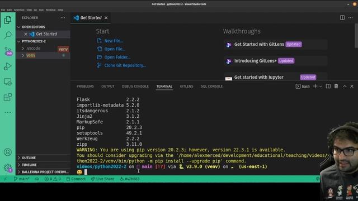The image size is (358, 201).
Task: Open the Run menu
Action: [41, 10]
